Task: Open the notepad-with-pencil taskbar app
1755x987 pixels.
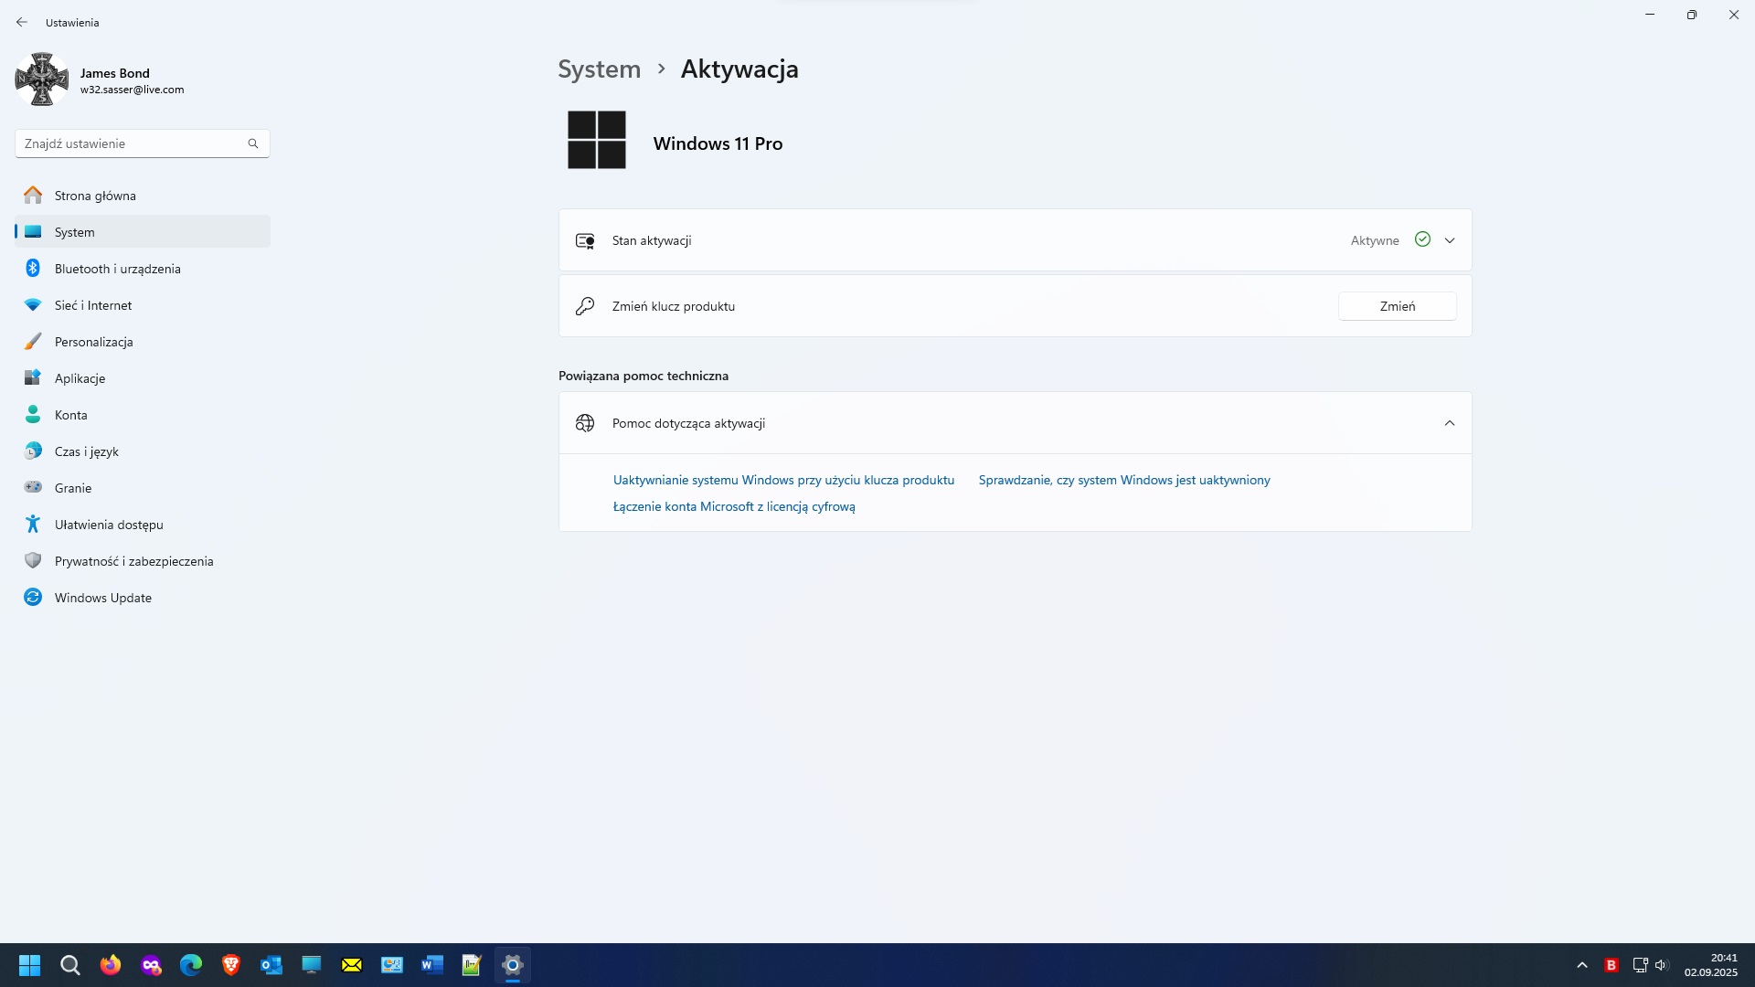Action: tap(473, 965)
